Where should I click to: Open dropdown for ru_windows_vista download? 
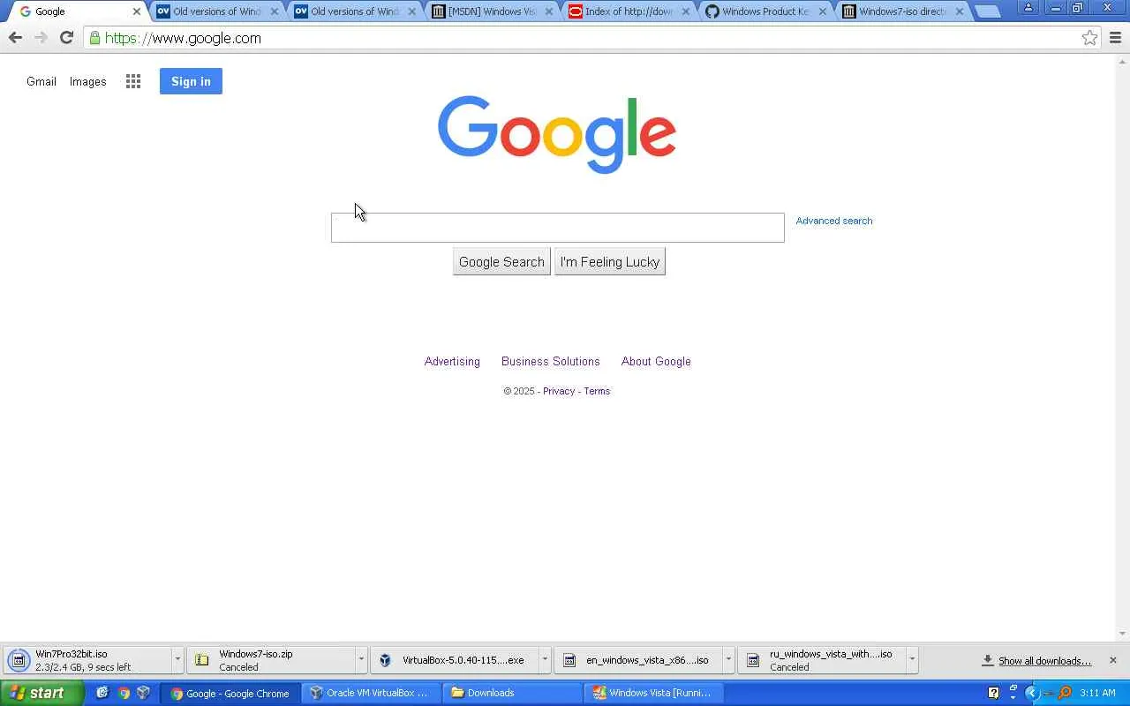(x=911, y=659)
